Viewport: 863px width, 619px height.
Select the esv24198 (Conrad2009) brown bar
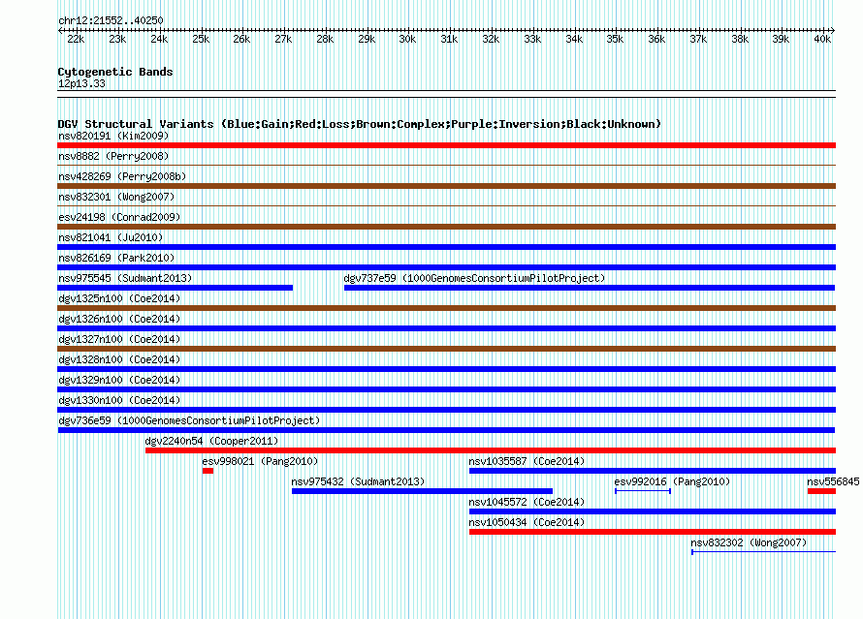446,227
